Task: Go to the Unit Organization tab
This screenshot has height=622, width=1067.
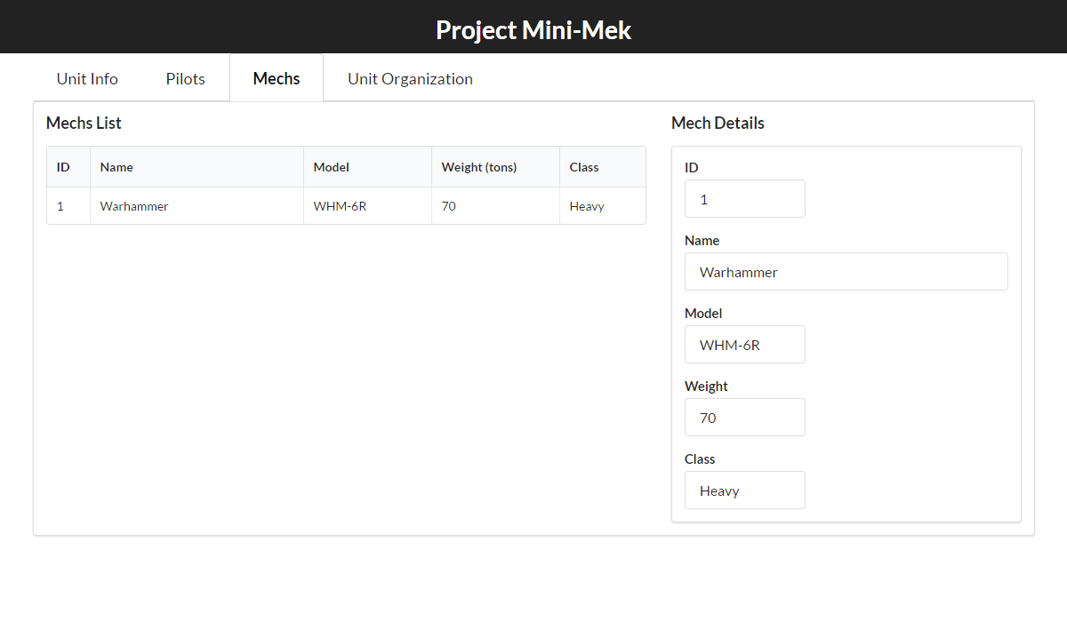Action: [410, 78]
